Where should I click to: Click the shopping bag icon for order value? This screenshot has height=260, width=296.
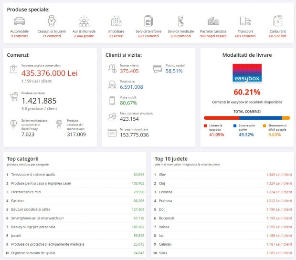pyautogui.click(x=14, y=70)
